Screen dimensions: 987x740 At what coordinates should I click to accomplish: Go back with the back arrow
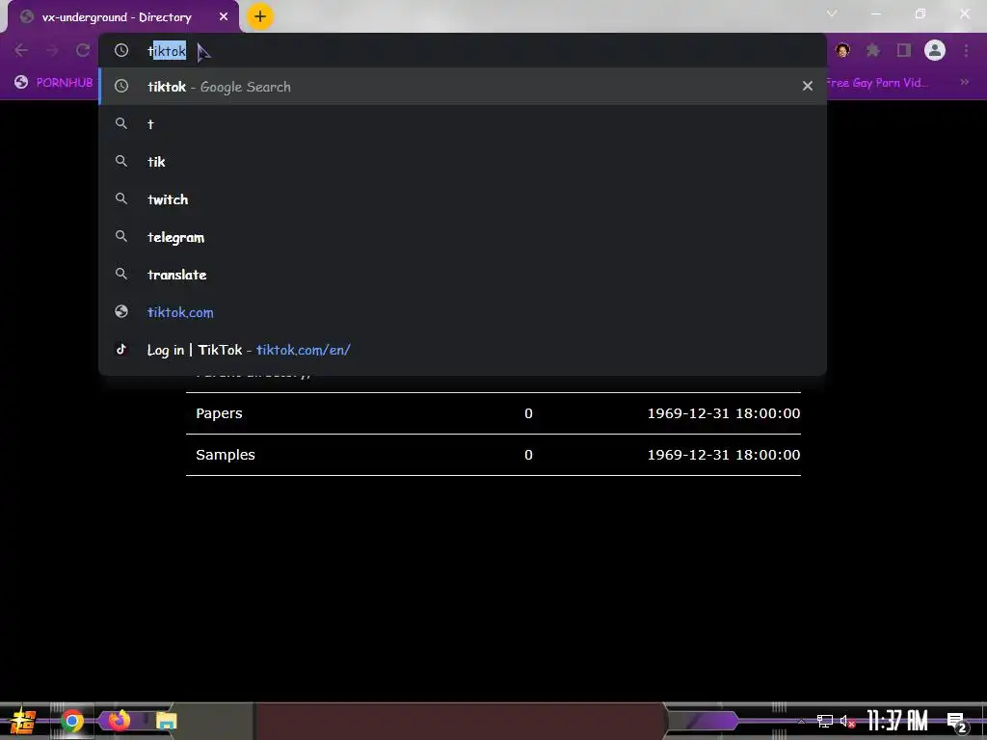point(21,50)
